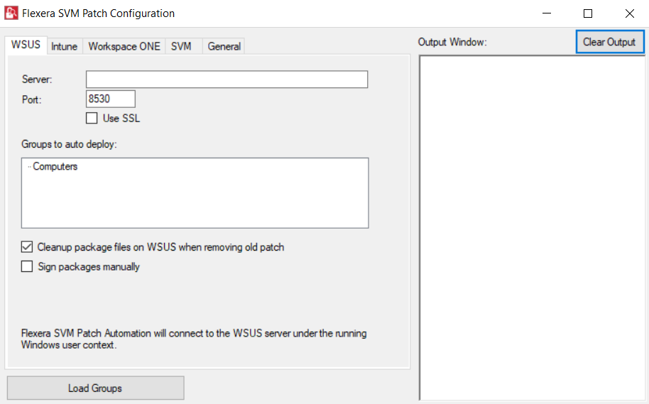Switch to the WSUS tab

click(x=26, y=45)
